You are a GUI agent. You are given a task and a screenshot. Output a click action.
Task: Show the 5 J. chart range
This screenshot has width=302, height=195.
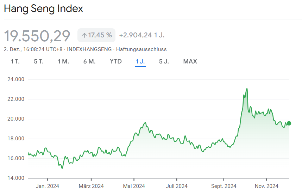(164, 61)
